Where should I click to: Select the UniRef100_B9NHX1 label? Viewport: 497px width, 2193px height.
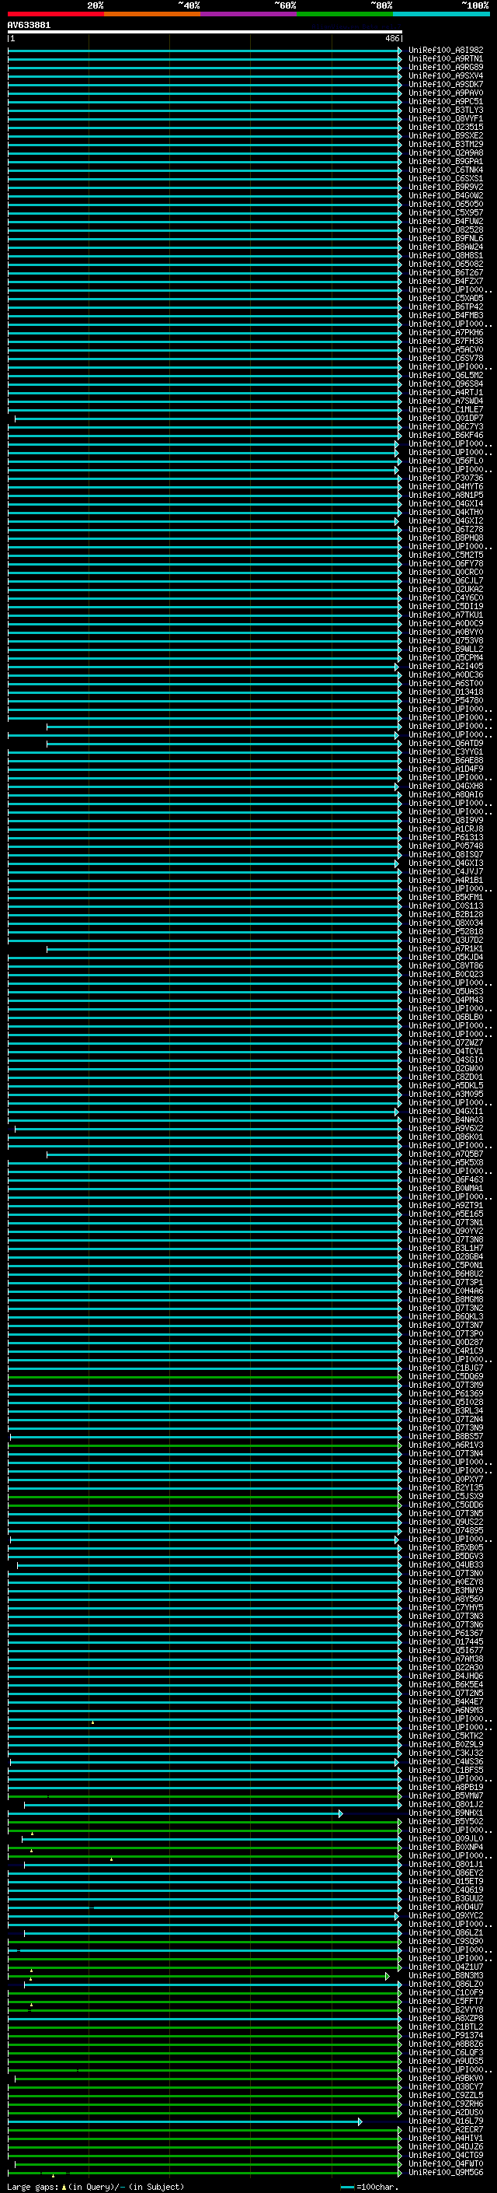click(445, 1813)
